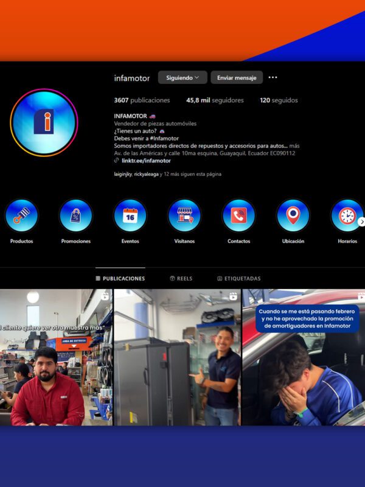View the 120 seguidos list

click(279, 100)
